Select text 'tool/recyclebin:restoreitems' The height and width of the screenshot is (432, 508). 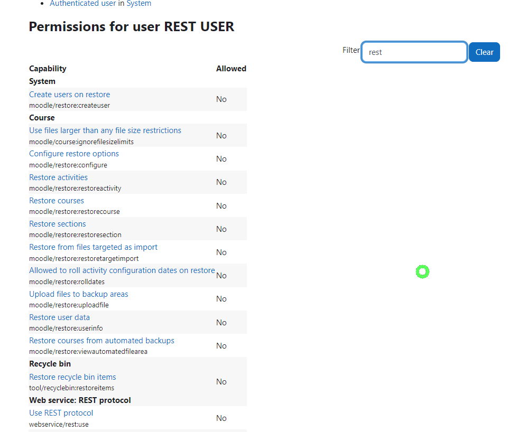point(71,388)
